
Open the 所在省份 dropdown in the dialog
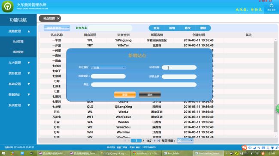click(108, 68)
